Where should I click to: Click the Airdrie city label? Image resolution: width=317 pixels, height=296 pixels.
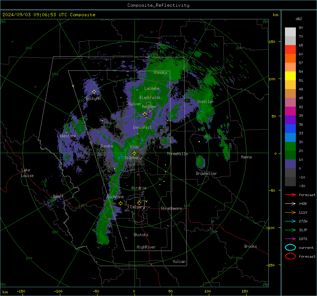139,188
